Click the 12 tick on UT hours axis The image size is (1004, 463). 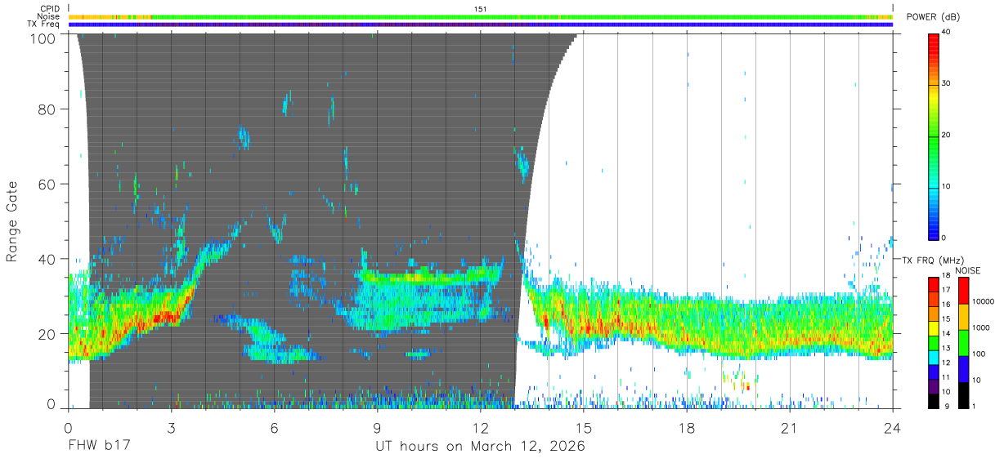(481, 428)
